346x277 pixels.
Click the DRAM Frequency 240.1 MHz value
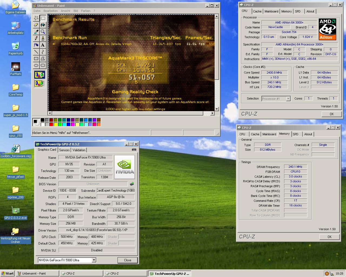tap(295, 167)
